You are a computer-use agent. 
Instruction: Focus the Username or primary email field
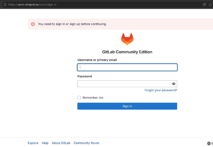[x=127, y=67]
